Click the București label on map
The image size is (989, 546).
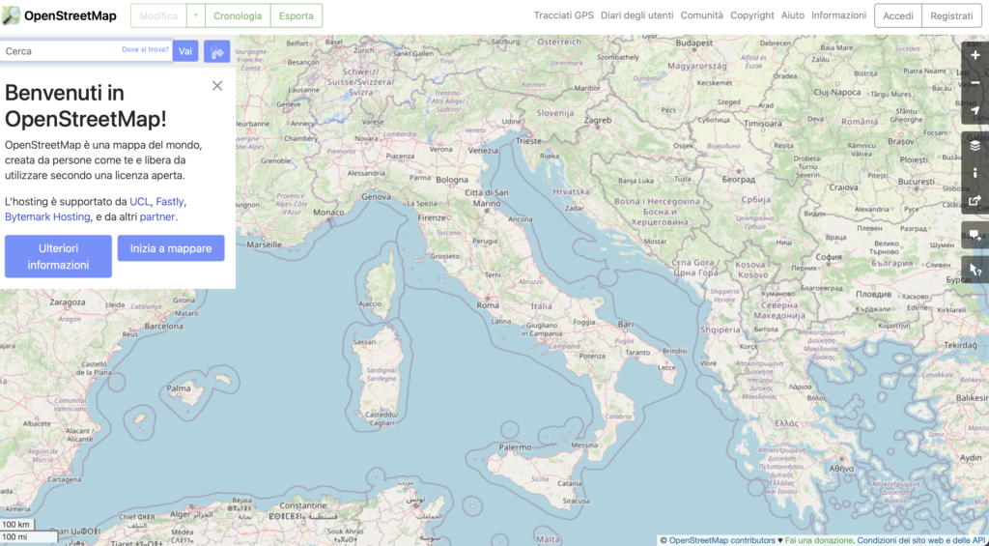click(916, 181)
